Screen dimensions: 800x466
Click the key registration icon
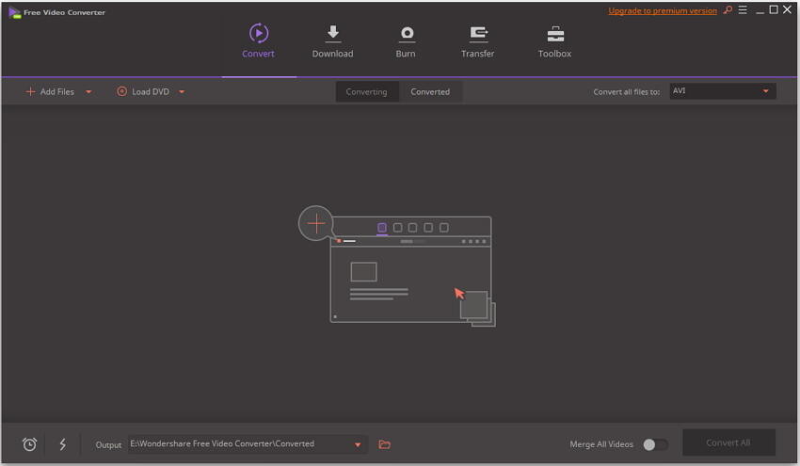728,9
